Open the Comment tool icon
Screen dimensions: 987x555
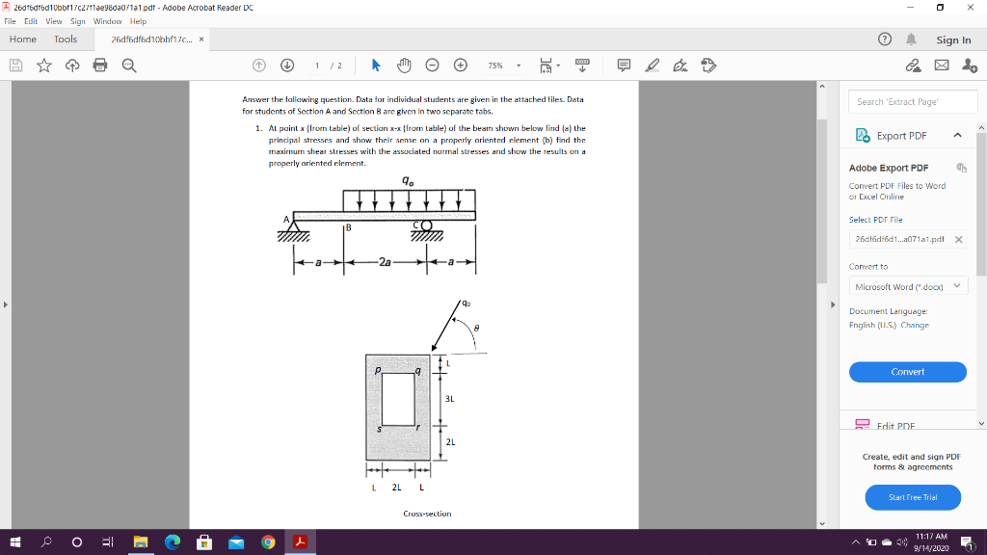coord(623,65)
